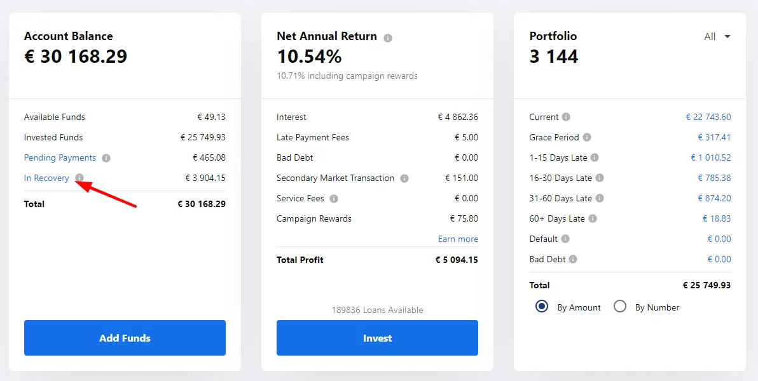Viewport: 758px width, 381px height.
Task: Open the Portfolio All dropdown
Action: [717, 37]
